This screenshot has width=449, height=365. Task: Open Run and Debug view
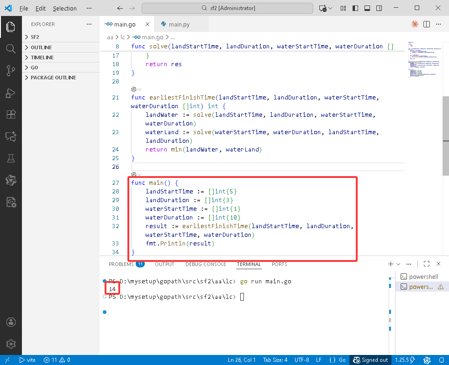tap(11, 93)
